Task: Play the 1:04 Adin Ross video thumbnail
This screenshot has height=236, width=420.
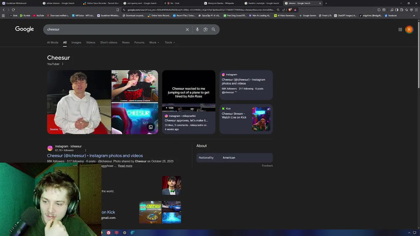Action: point(189,91)
